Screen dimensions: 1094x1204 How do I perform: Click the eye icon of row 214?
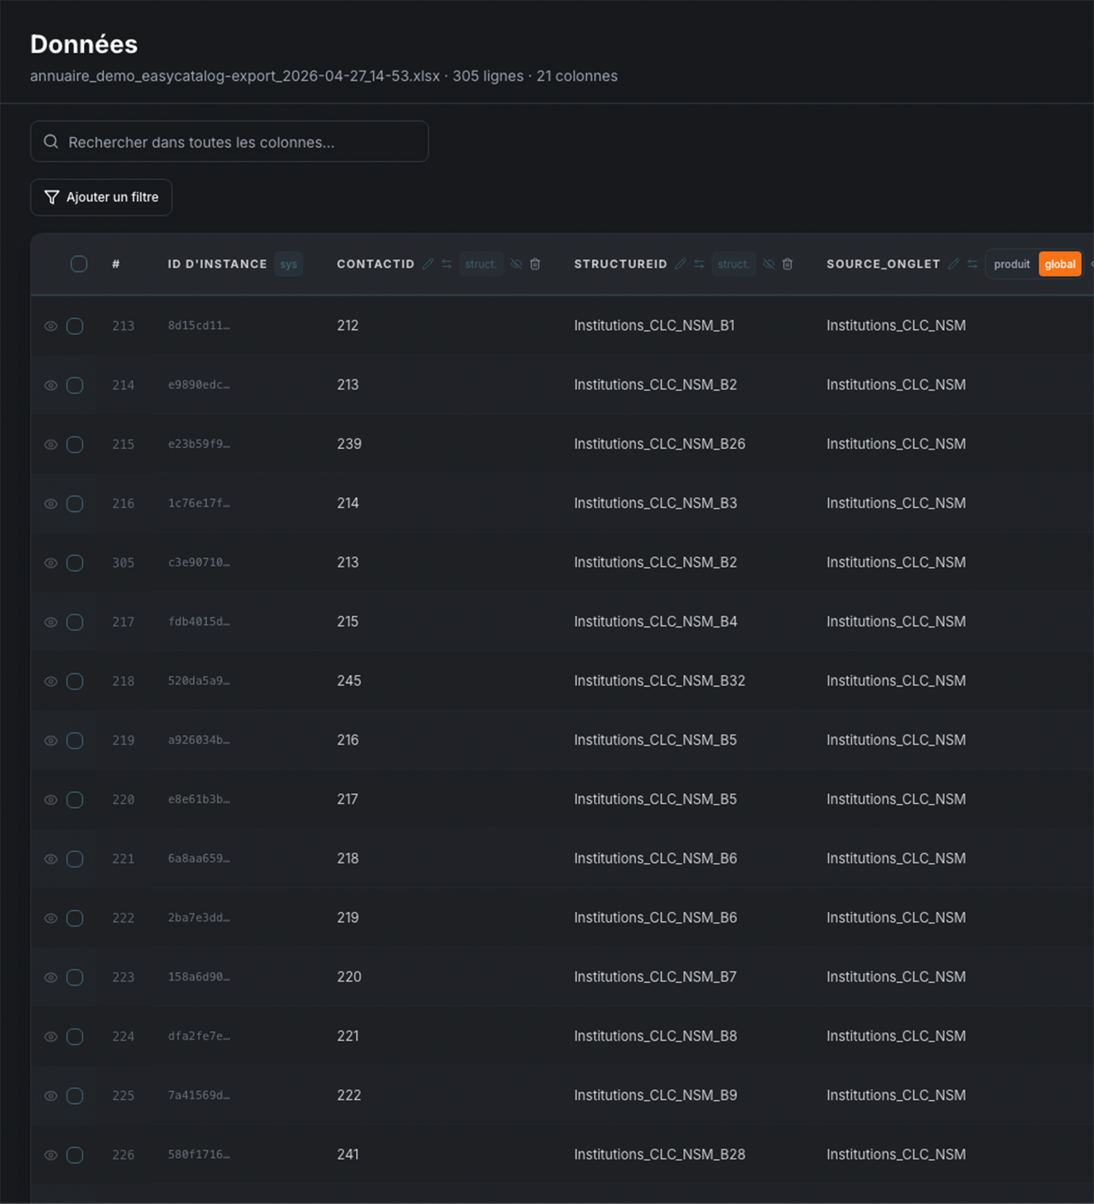click(51, 385)
